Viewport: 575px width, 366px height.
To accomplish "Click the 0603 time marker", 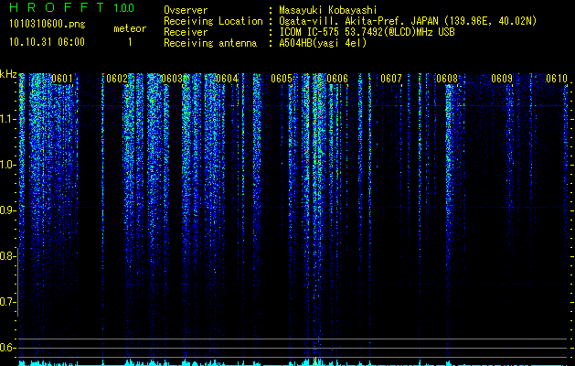I will pos(172,78).
